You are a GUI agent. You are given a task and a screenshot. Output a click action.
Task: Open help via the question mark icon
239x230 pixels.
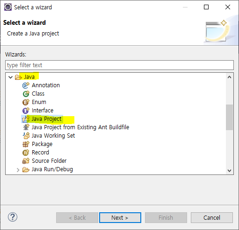(x=13, y=217)
